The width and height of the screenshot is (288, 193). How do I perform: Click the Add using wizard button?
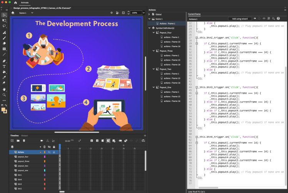pos(240,18)
